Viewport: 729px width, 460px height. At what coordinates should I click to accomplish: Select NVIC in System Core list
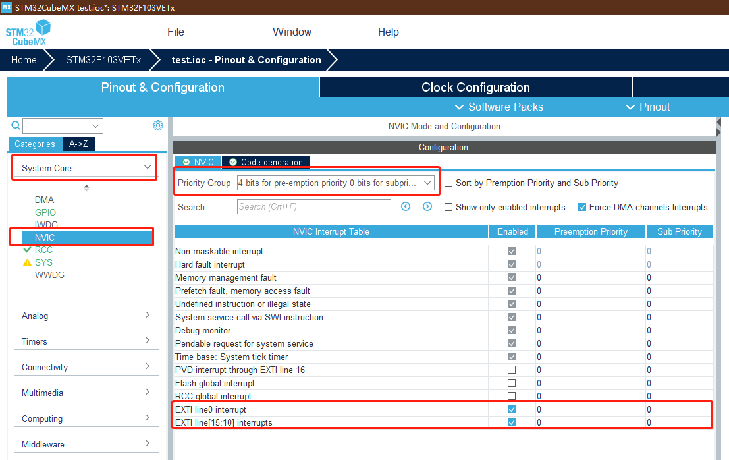tap(87, 237)
